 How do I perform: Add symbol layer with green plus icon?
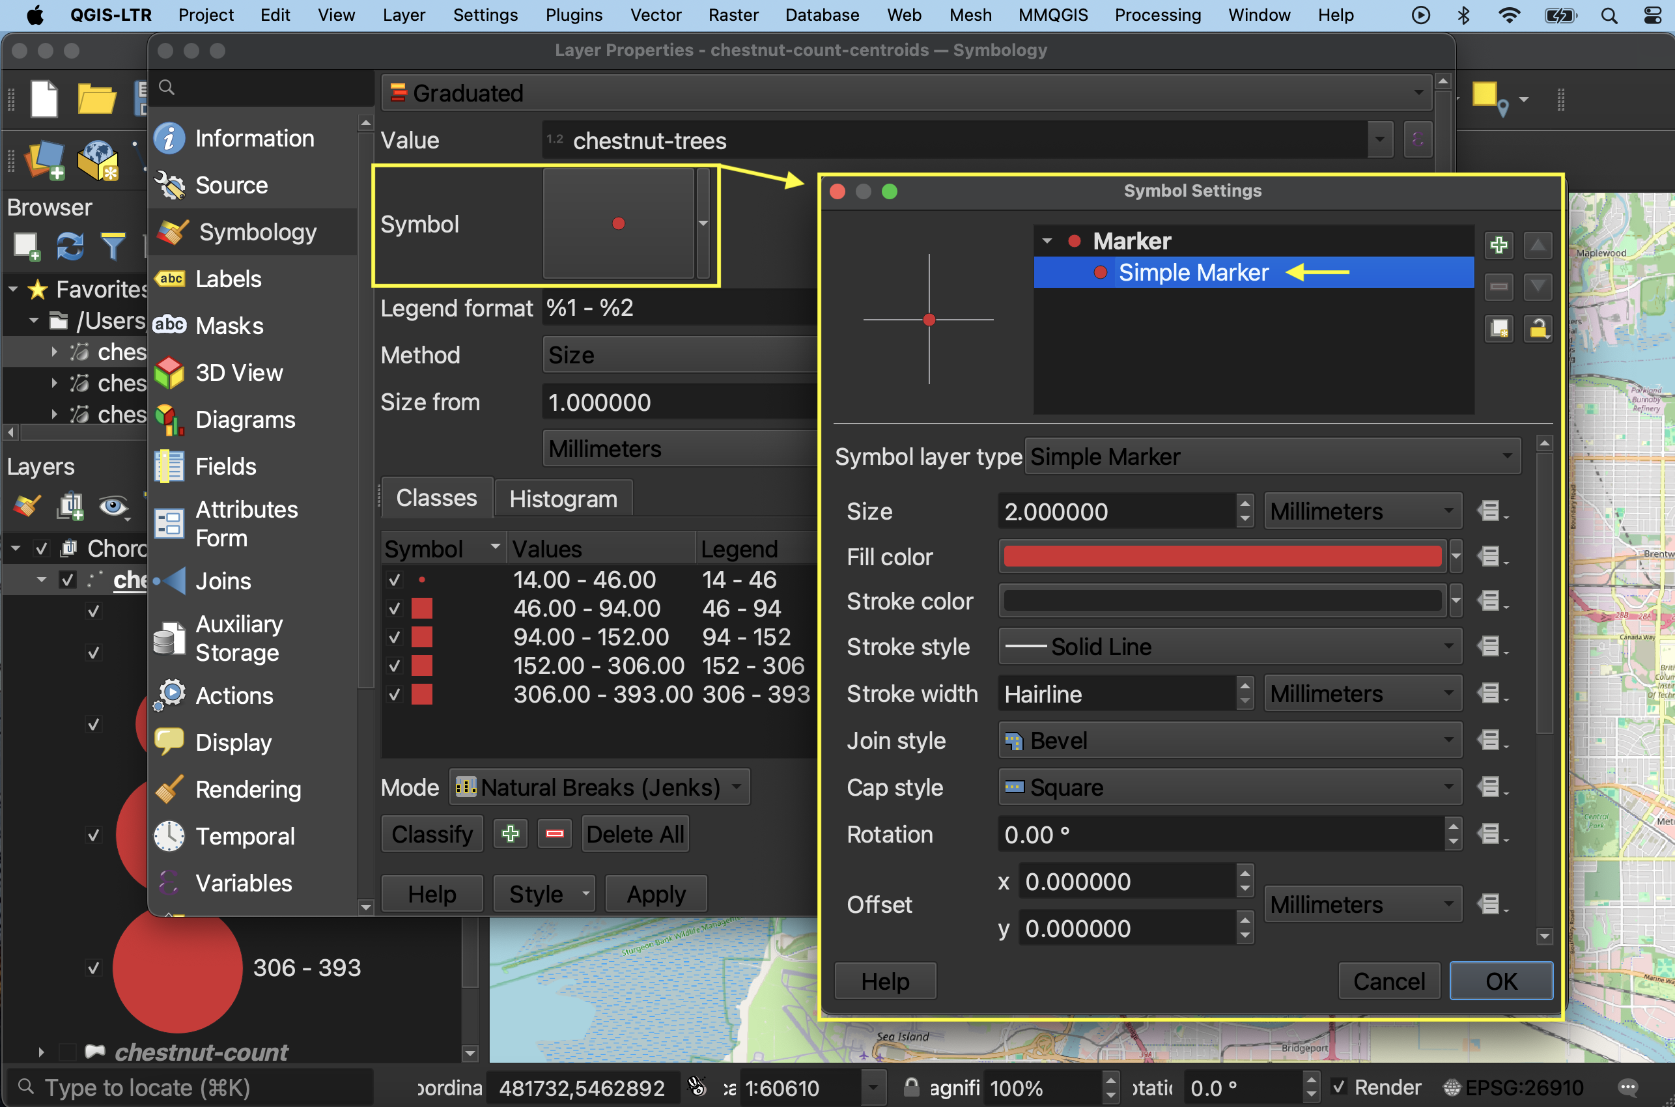tap(1499, 245)
